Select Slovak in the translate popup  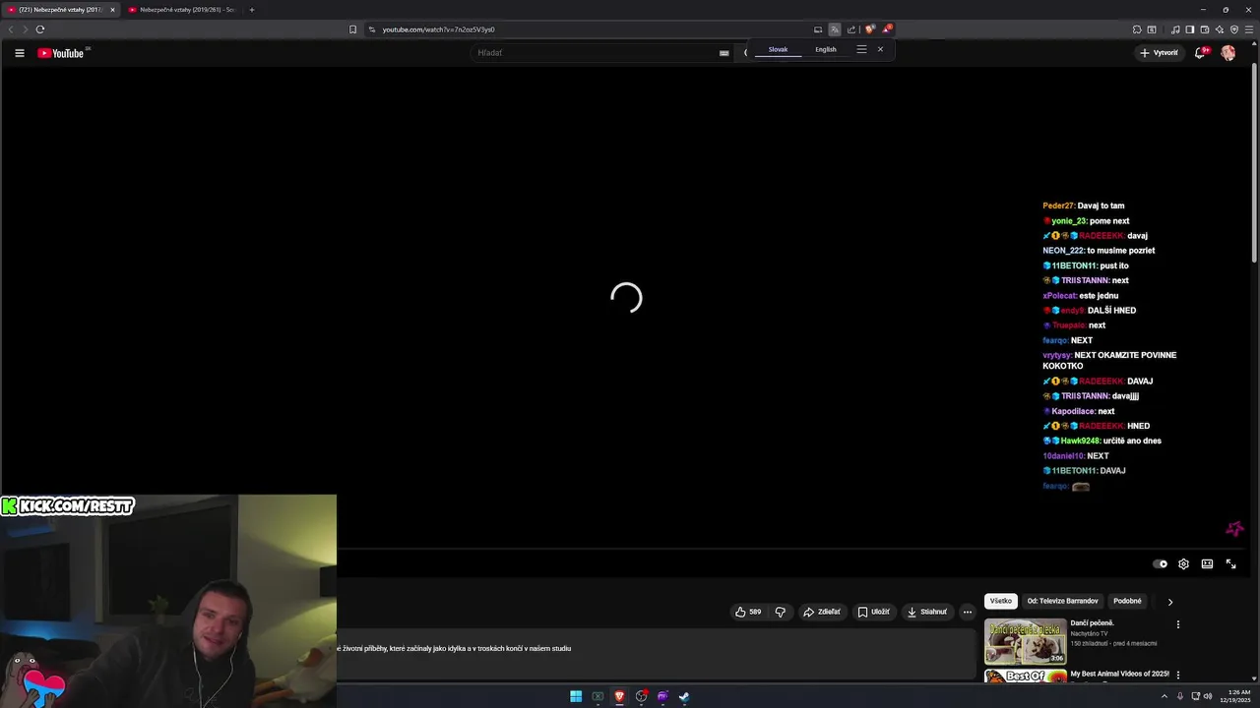coord(778,49)
